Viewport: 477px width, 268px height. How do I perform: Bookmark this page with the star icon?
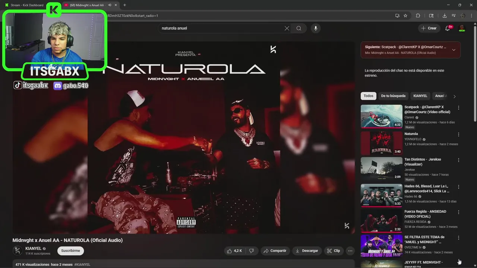[x=405, y=16]
